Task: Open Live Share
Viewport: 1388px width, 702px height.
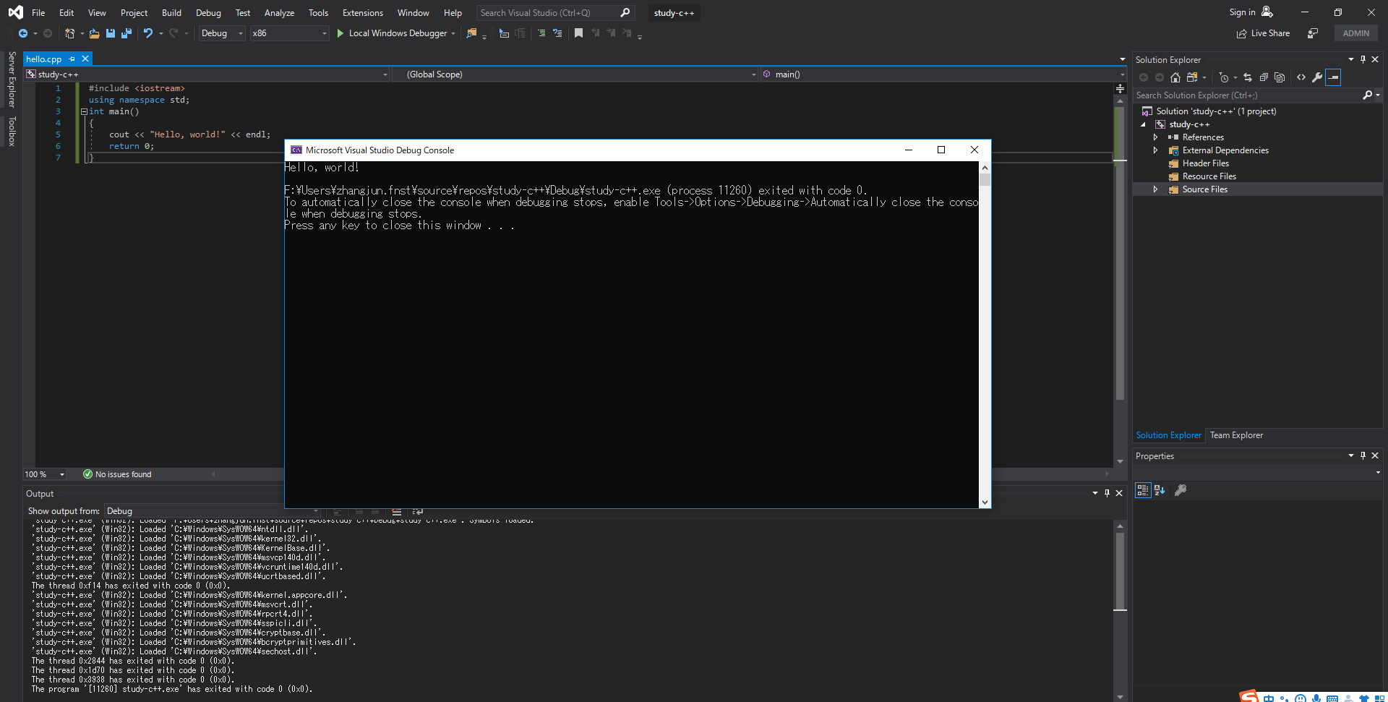Action: [1262, 33]
